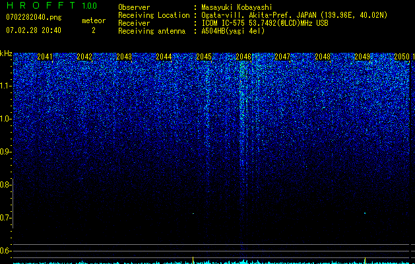Click the 2047 time marker
The width and height of the screenshot is (415, 264).
point(282,56)
